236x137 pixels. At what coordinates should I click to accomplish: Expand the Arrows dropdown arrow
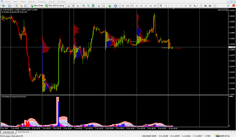coord(197,6)
